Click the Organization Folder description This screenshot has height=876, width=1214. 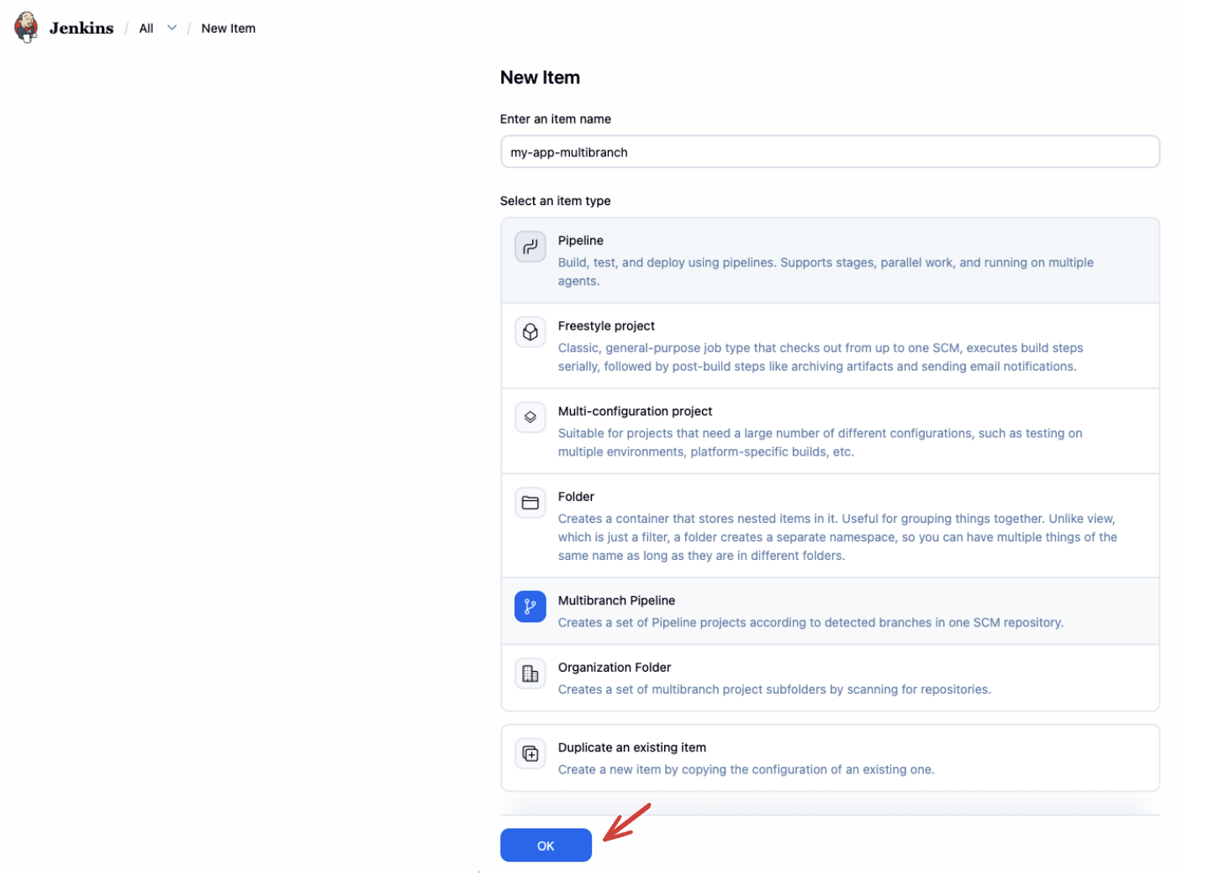coord(774,689)
